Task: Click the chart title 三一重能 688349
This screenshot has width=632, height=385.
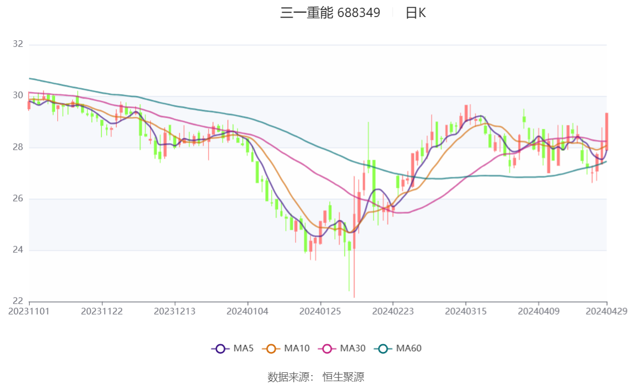Action: tap(330, 13)
